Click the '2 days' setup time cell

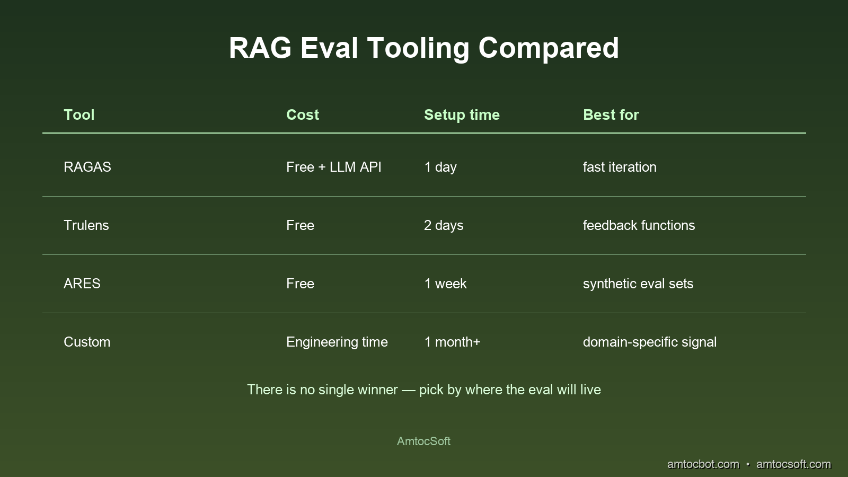coord(444,225)
